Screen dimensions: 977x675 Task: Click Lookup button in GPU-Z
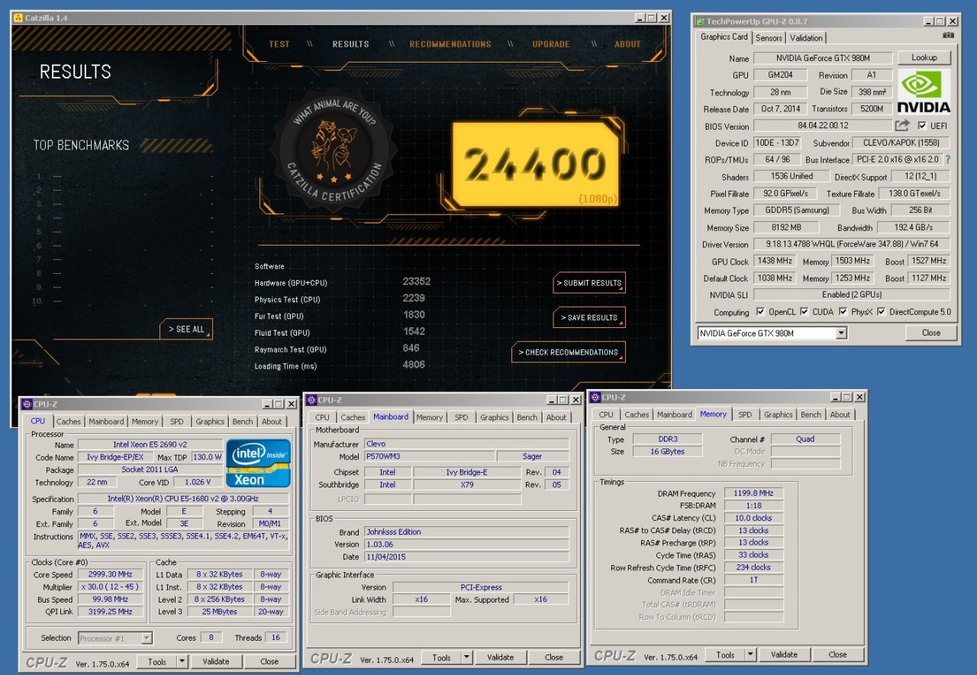924,57
